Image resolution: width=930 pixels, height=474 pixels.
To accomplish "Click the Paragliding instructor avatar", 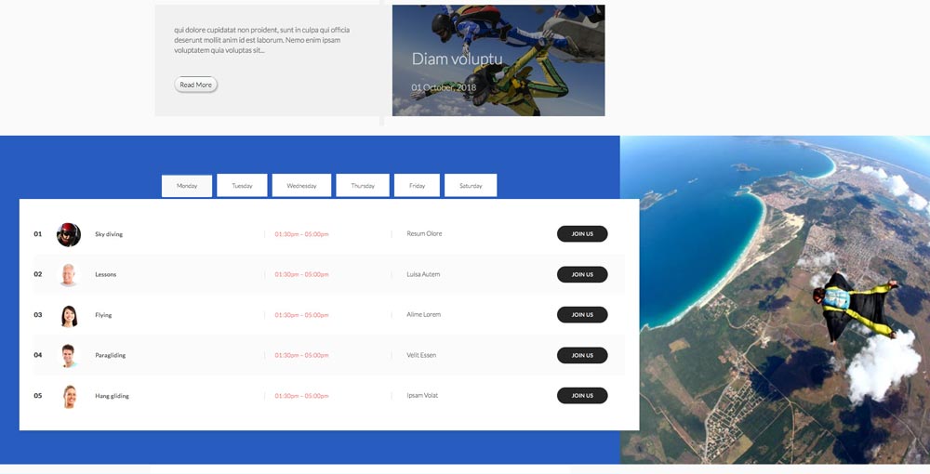I will [69, 355].
